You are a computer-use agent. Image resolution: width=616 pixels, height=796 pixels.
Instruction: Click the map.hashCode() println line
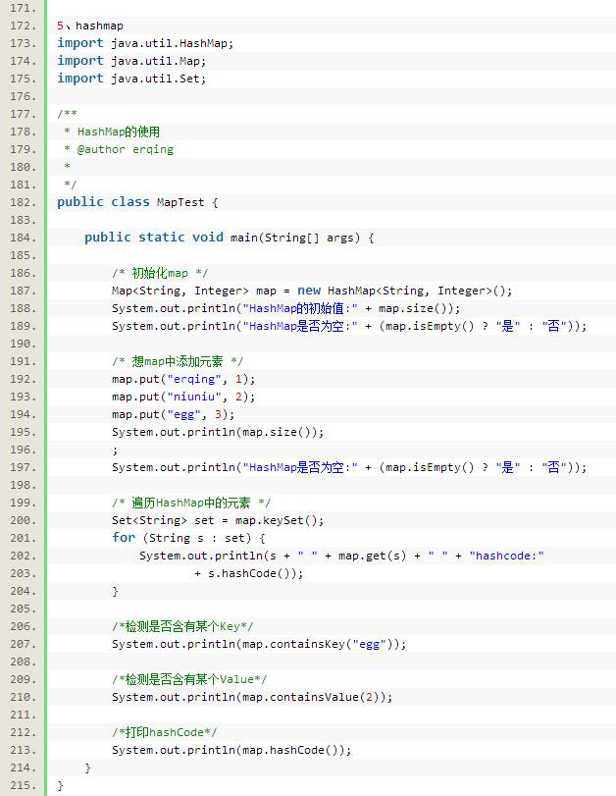(x=231, y=750)
